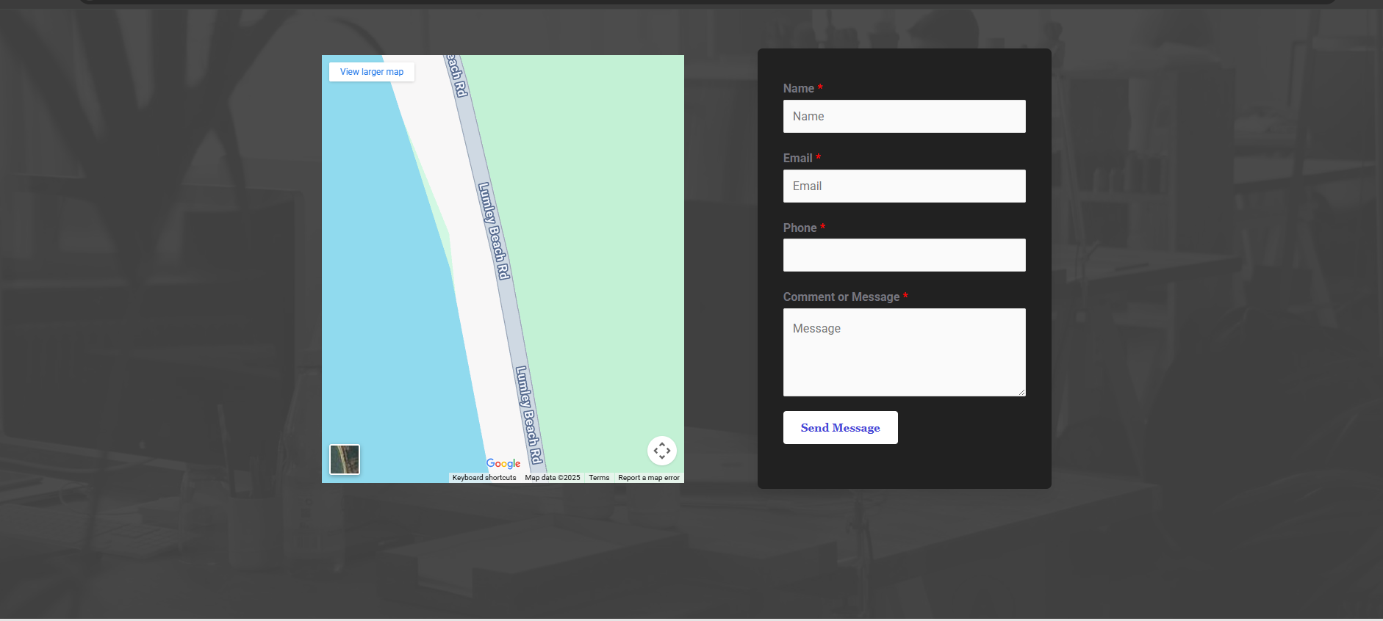This screenshot has width=1383, height=621.
Task: Grab the message box resize handle
Action: tap(1021, 392)
